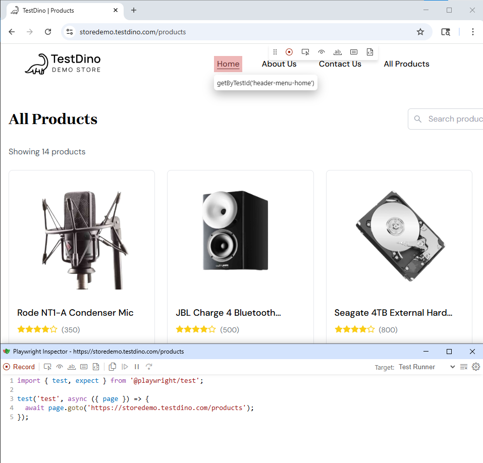483x463 pixels.
Task: Go to About Us in header menu
Action: [x=279, y=64]
